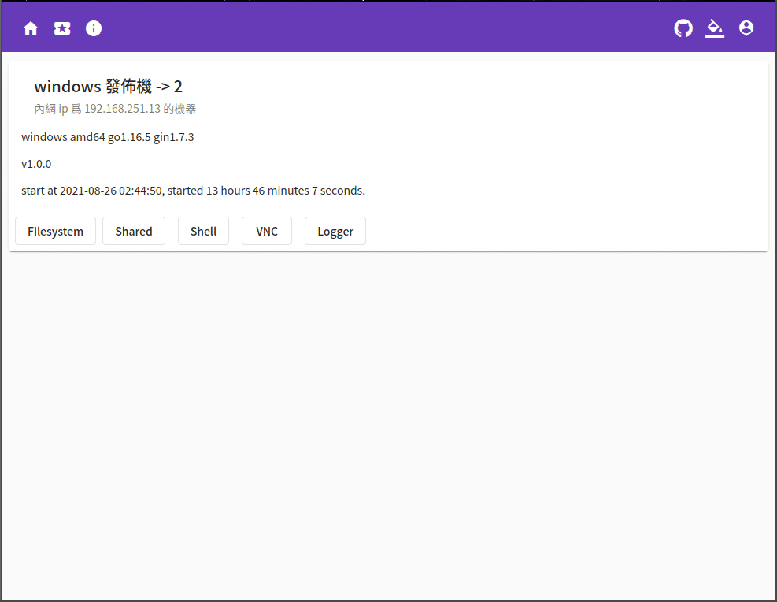Toggle the app theme with the bucket icon

(714, 28)
